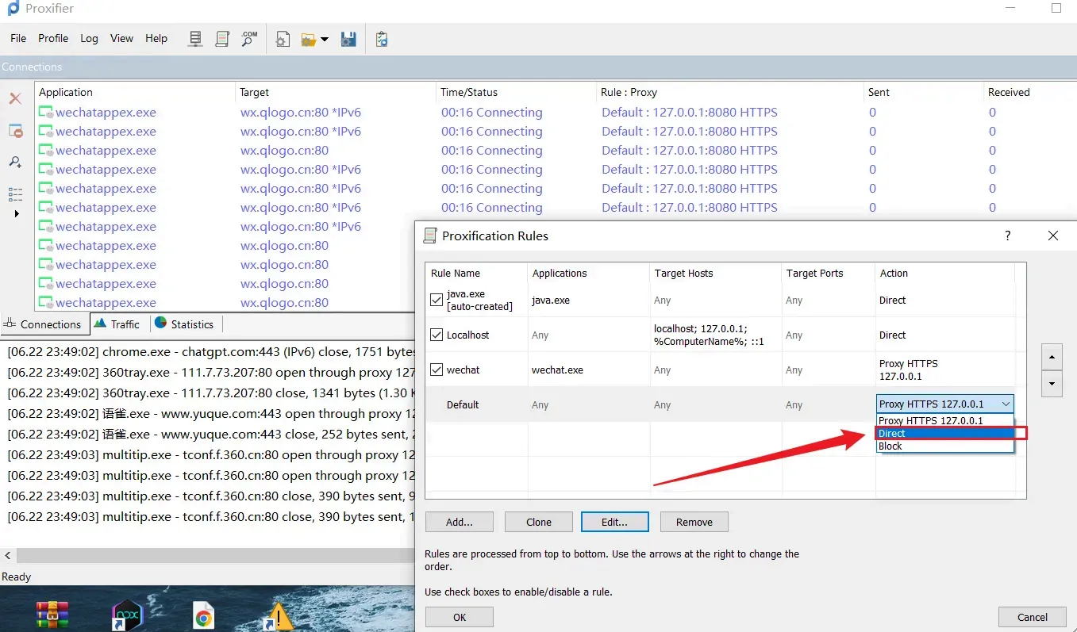Select 'Direct' in the Action dropdown list

coord(945,433)
